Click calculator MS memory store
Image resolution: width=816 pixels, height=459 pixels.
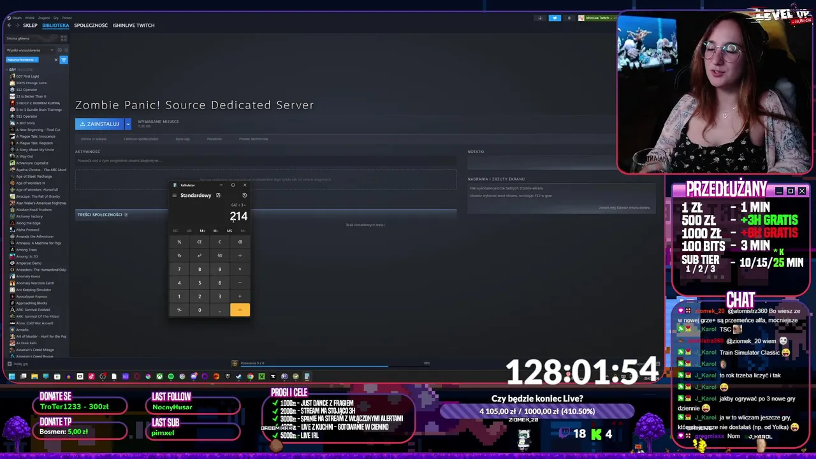tap(229, 231)
